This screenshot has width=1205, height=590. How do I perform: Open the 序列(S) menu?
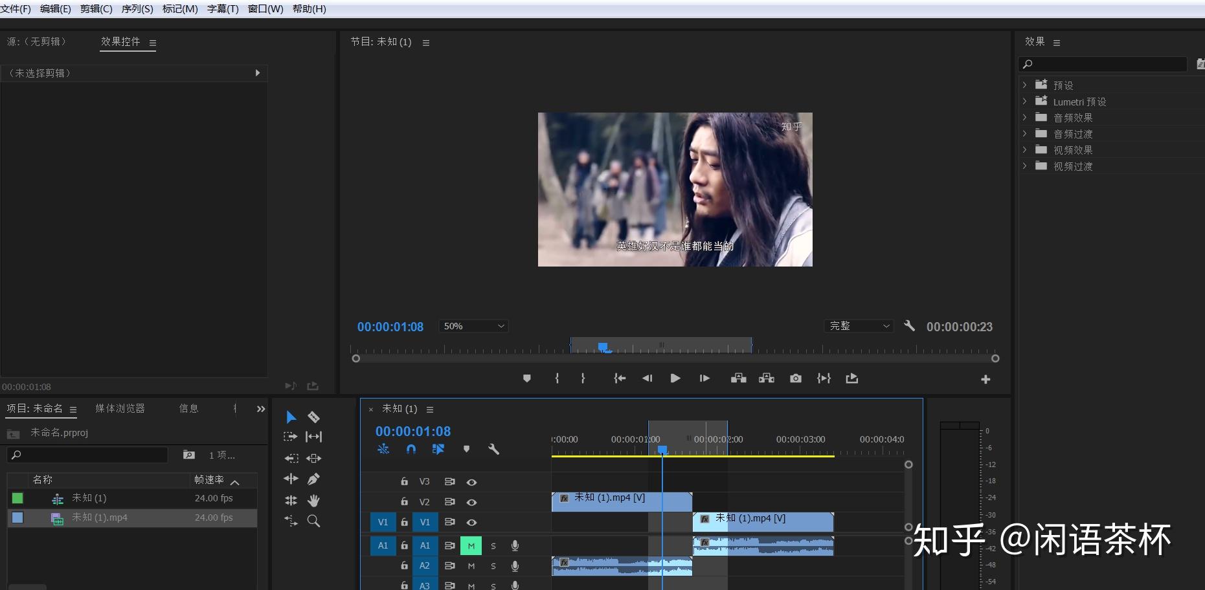click(x=137, y=9)
